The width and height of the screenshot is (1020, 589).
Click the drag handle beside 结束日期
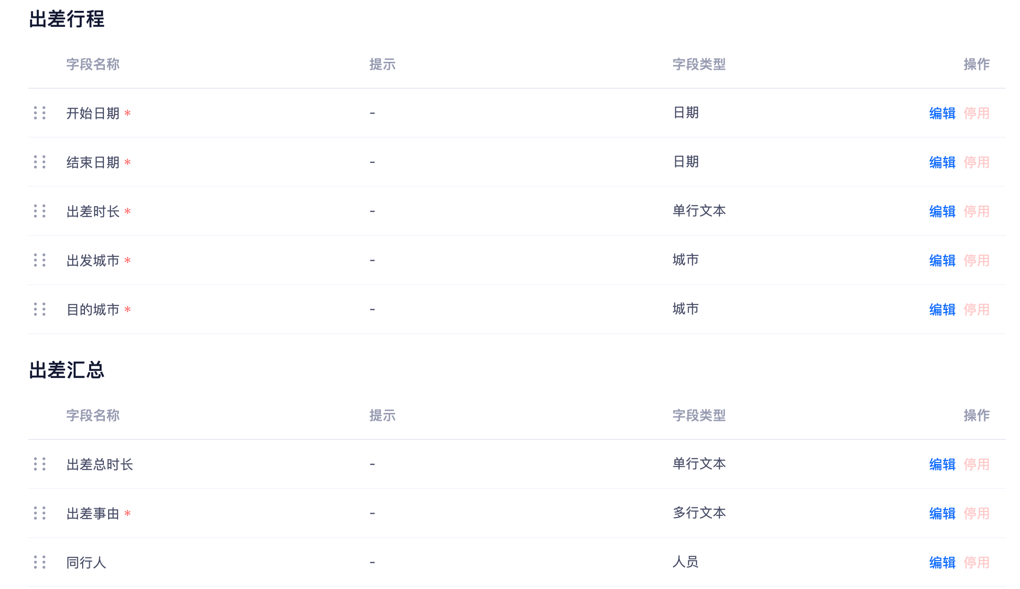point(40,162)
